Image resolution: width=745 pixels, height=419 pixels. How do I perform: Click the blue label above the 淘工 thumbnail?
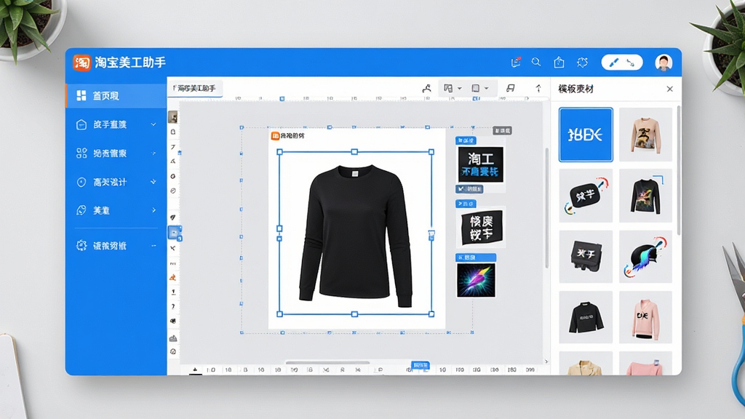pos(466,140)
